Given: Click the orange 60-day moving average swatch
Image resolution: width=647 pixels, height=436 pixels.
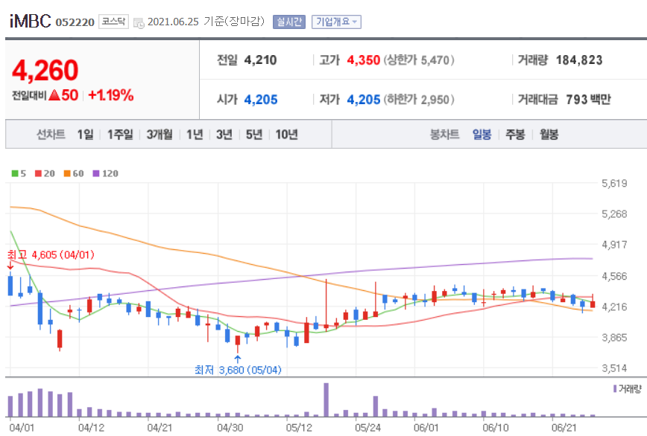Looking at the screenshot, I should (67, 174).
